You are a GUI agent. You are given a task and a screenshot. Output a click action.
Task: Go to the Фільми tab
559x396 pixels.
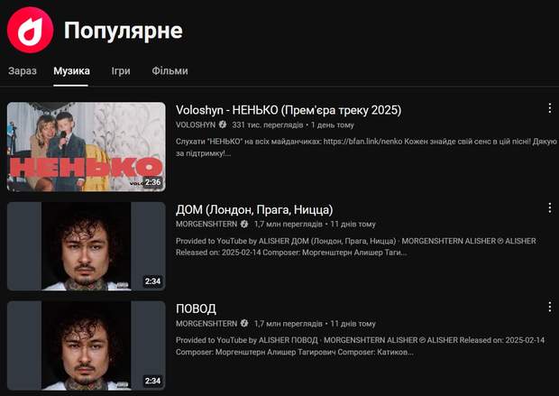click(x=170, y=71)
